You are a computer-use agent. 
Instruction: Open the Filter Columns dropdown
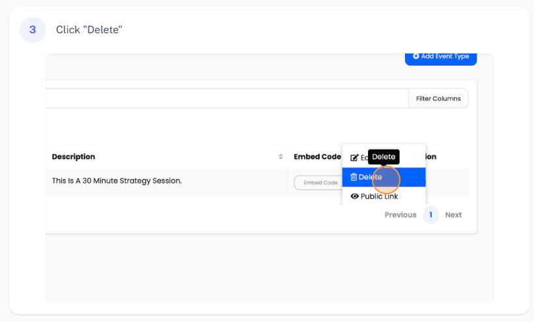tap(438, 98)
